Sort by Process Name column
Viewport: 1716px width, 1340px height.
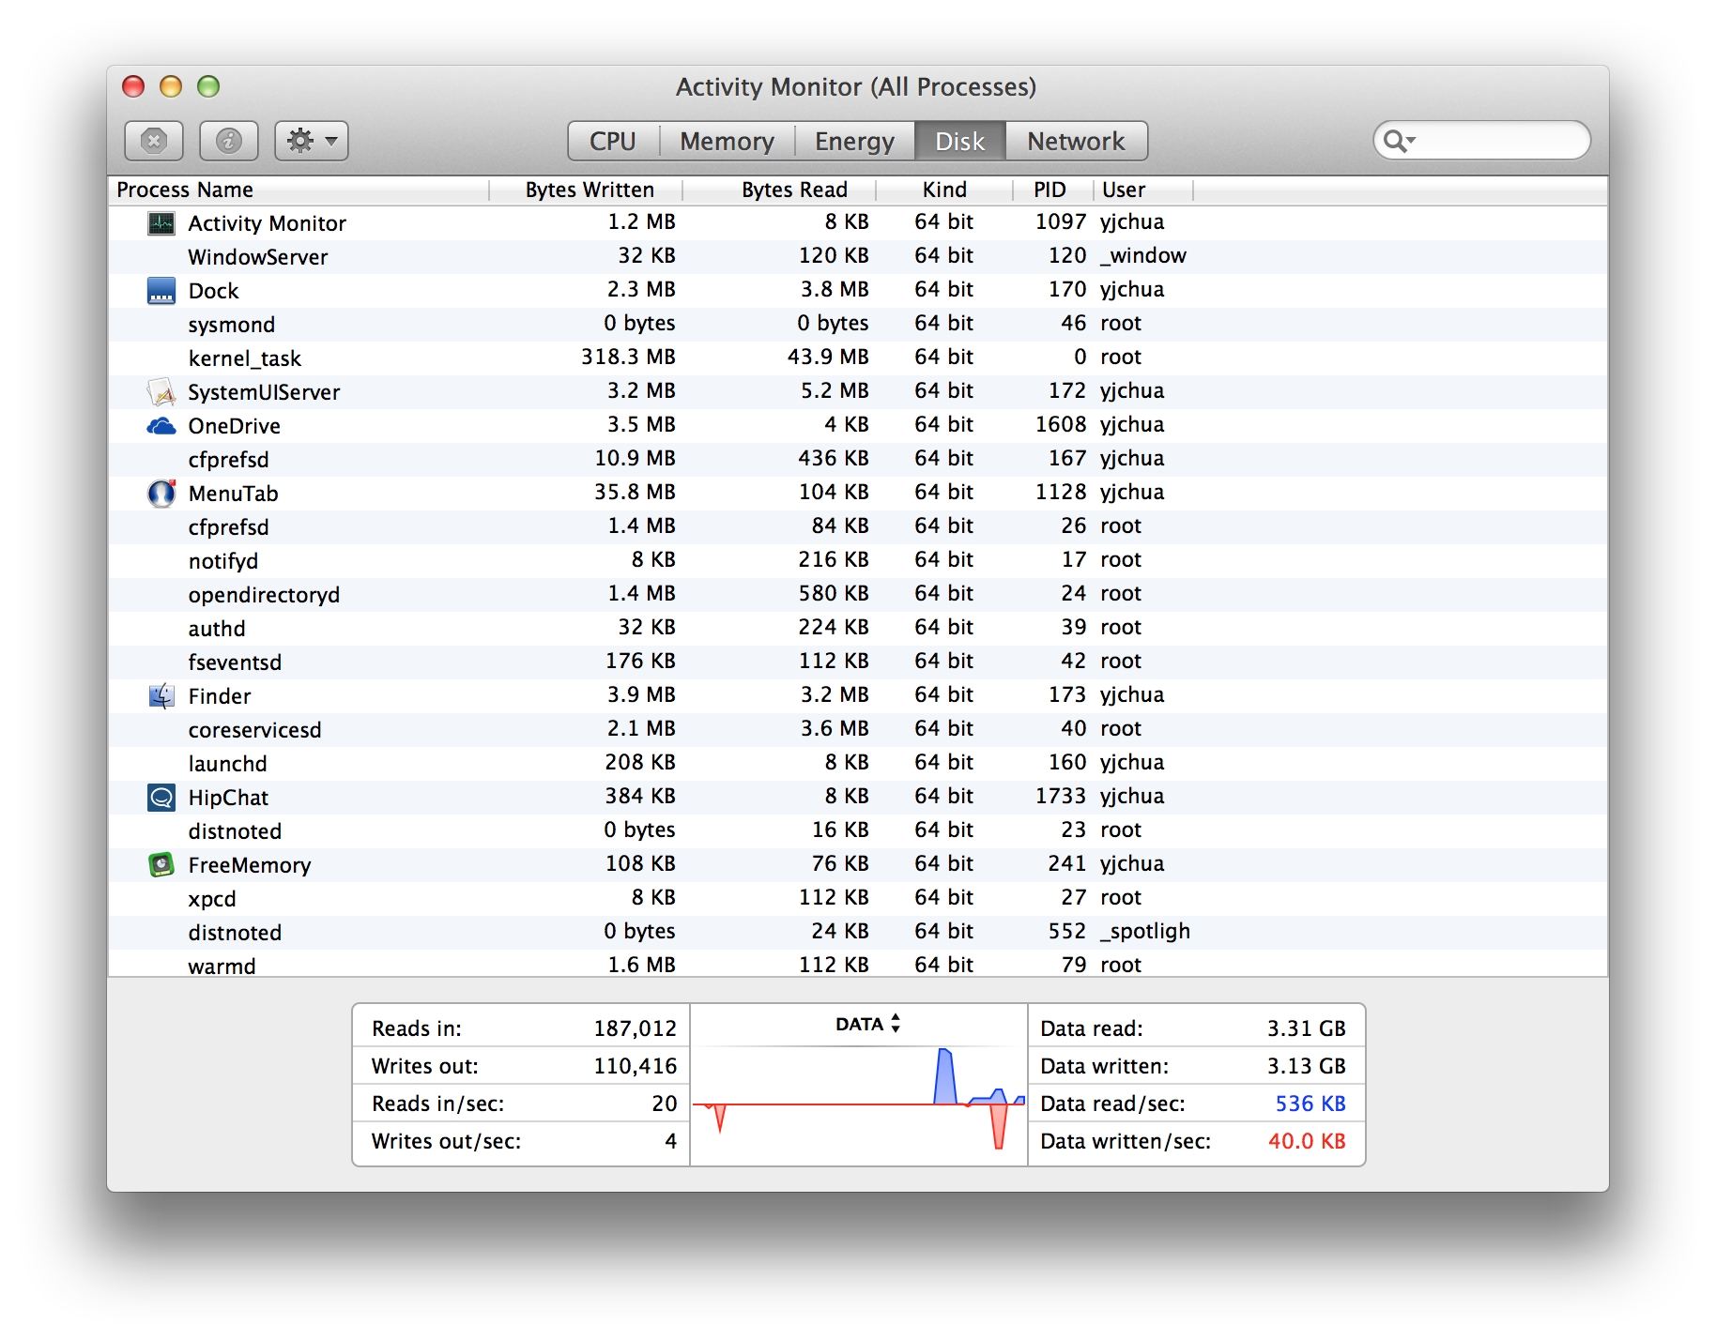coord(299,190)
